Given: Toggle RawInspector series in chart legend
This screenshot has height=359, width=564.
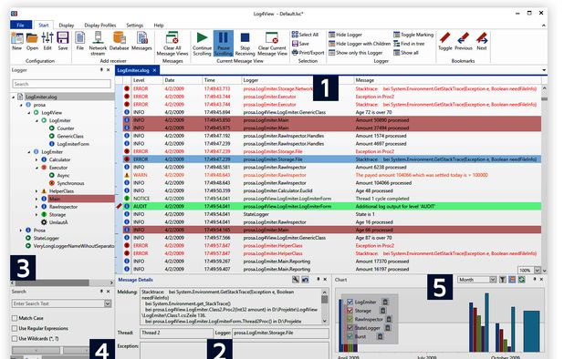Looking at the screenshot, I should click(x=350, y=319).
